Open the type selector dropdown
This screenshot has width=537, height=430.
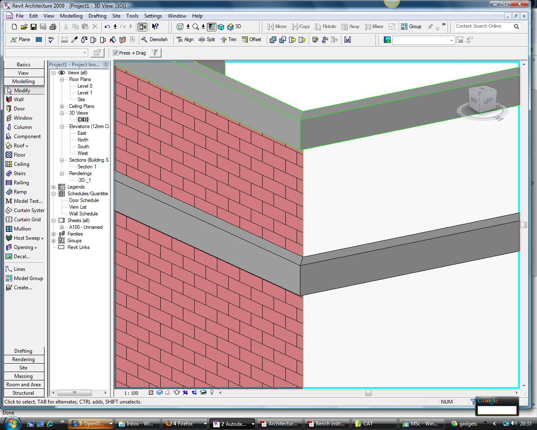tap(84, 52)
